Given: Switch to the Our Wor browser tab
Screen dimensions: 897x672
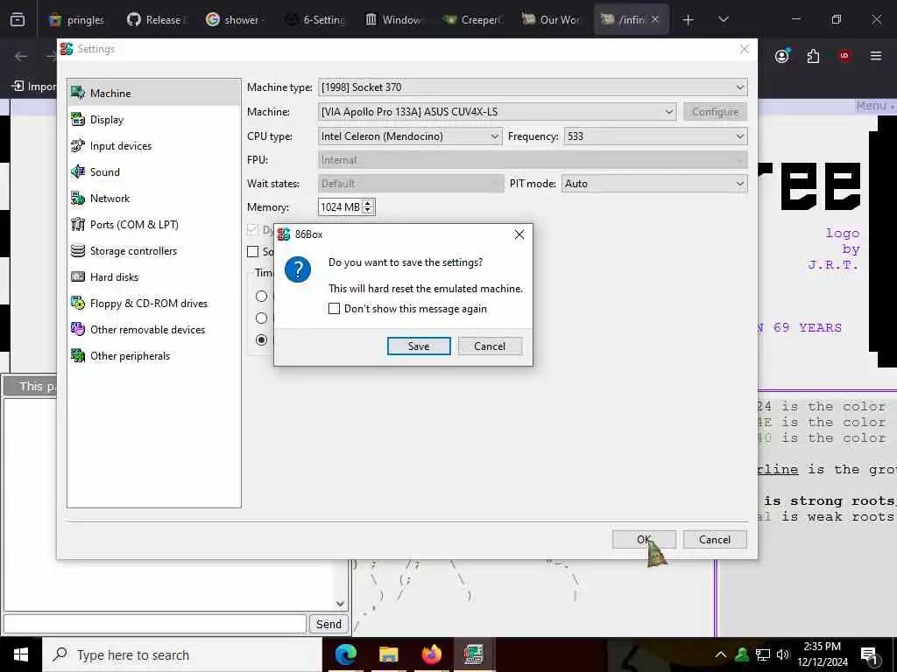Looking at the screenshot, I should [x=552, y=20].
